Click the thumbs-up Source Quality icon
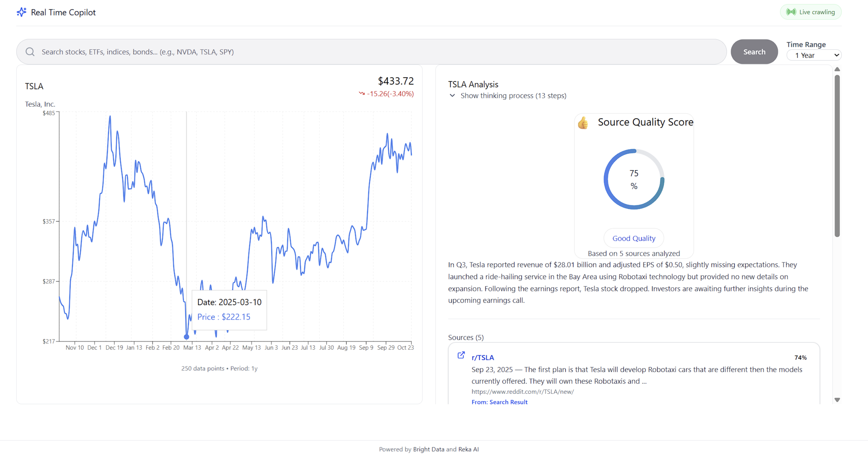The width and height of the screenshot is (868, 456). (583, 123)
